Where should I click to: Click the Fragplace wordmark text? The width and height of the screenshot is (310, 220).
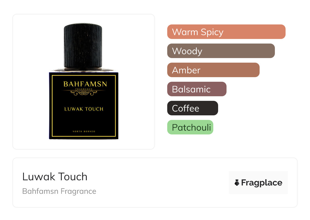pyautogui.click(x=262, y=183)
